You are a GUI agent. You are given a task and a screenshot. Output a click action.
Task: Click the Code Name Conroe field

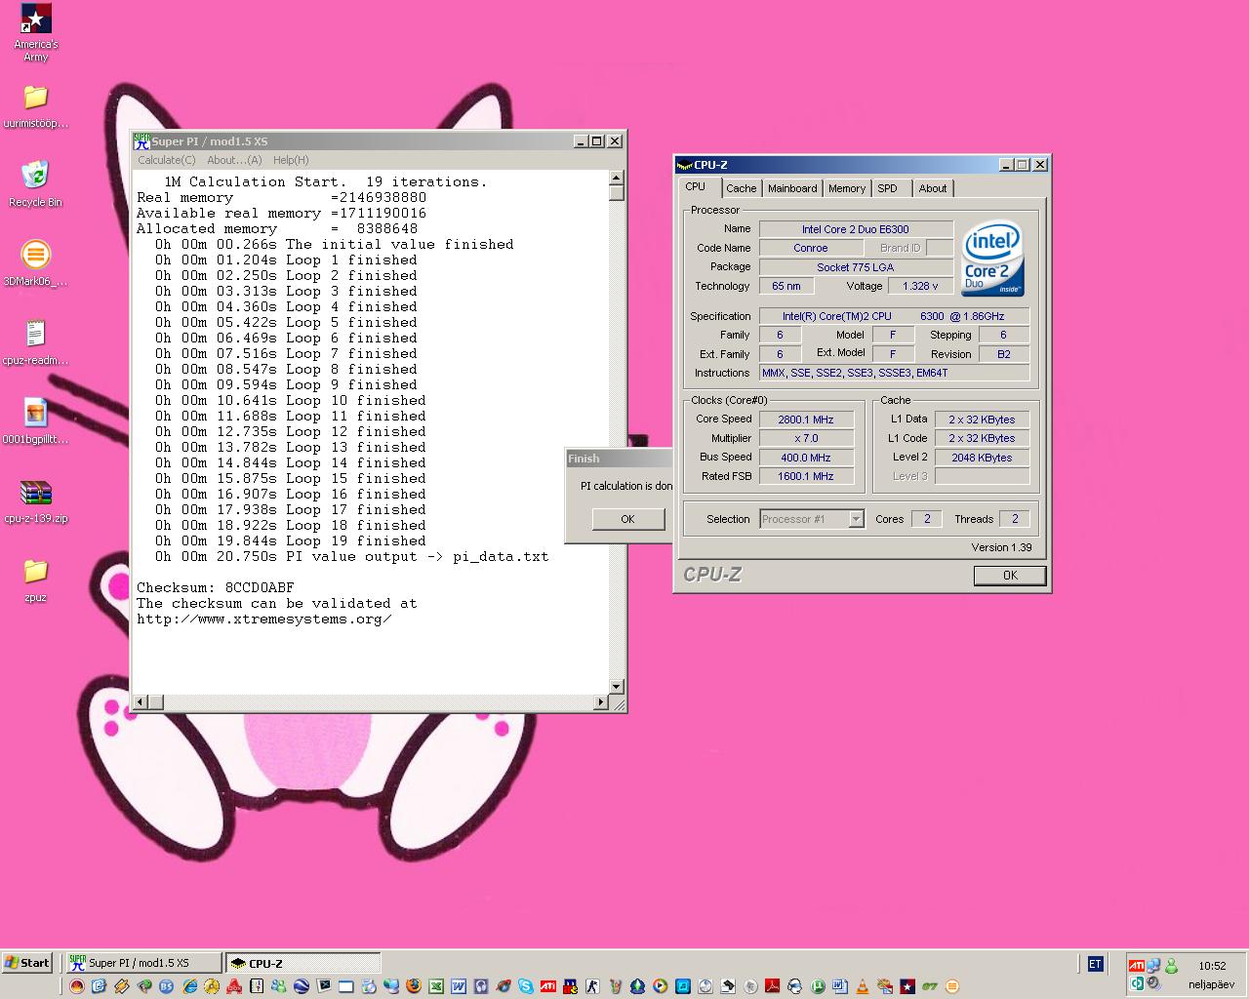[810, 248]
